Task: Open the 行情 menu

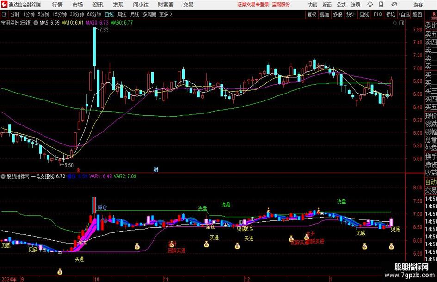Action: pyautogui.click(x=57, y=5)
